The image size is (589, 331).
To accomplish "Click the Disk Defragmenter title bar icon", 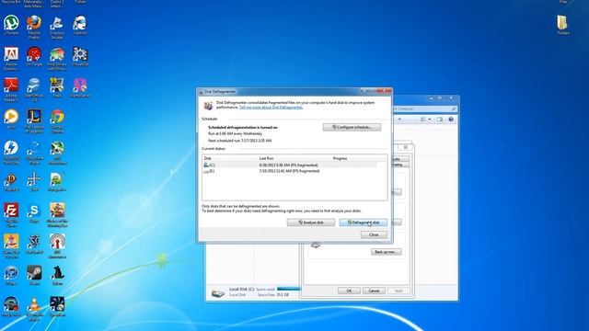I will click(201, 92).
